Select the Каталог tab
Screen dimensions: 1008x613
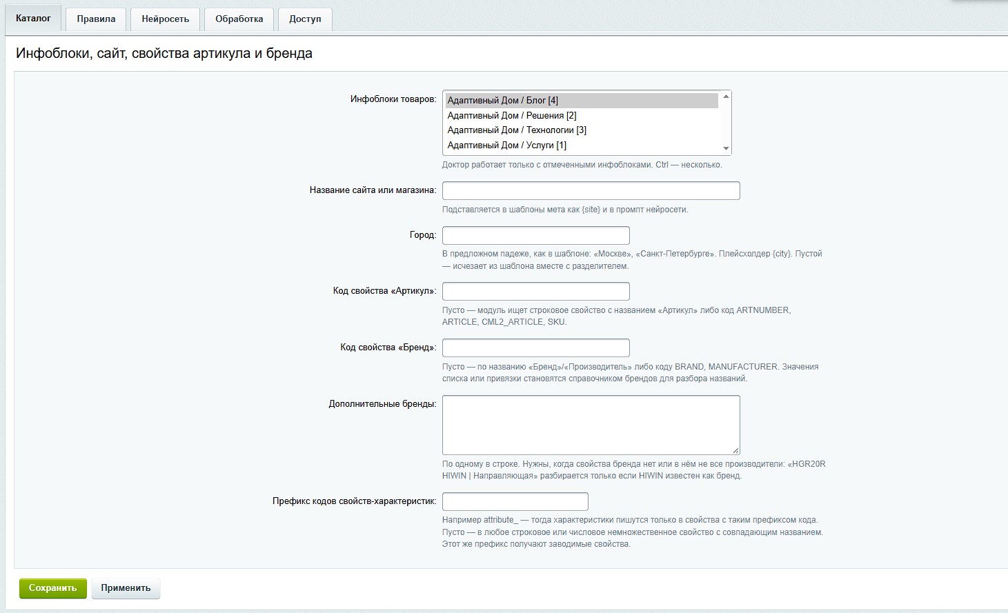(x=33, y=19)
